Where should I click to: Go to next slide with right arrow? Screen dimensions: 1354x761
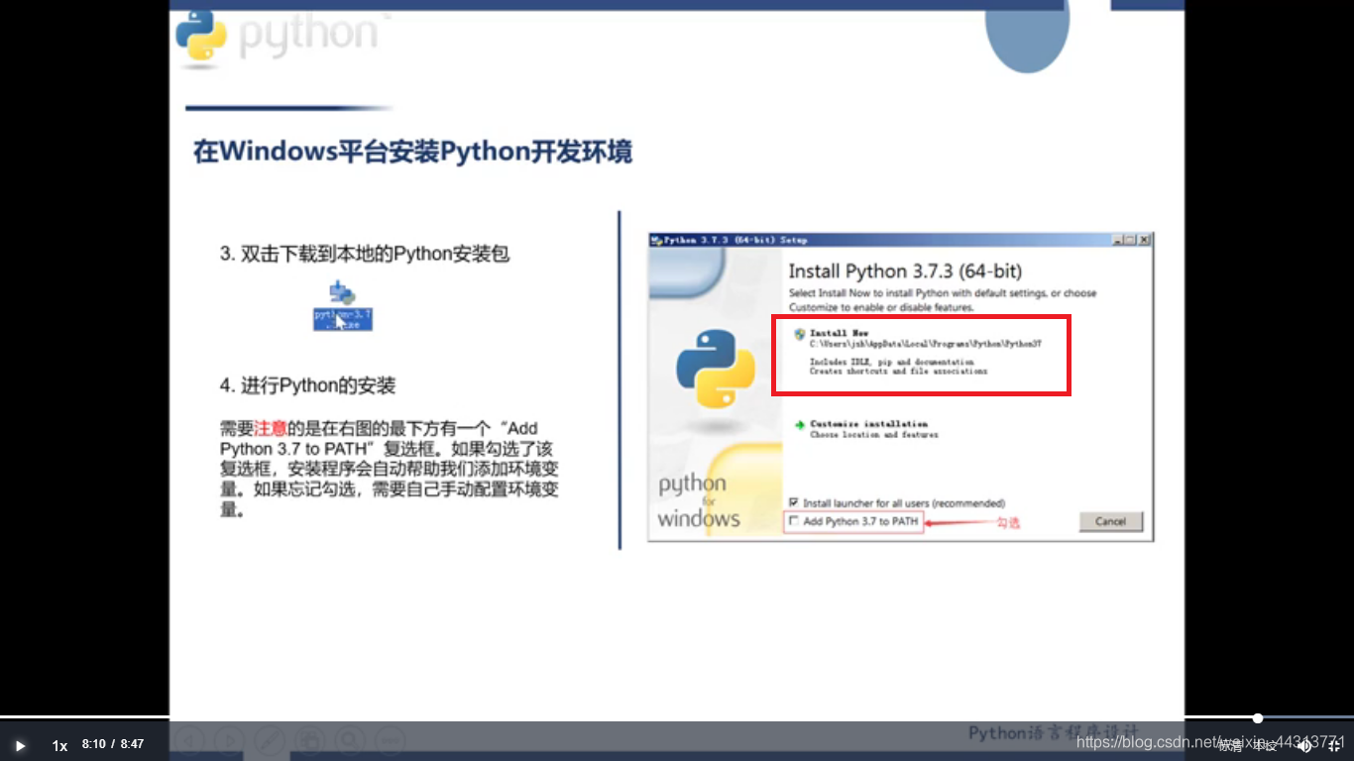coord(229,740)
